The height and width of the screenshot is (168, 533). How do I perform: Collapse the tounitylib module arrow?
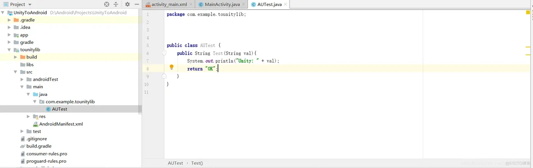[x=9, y=50]
